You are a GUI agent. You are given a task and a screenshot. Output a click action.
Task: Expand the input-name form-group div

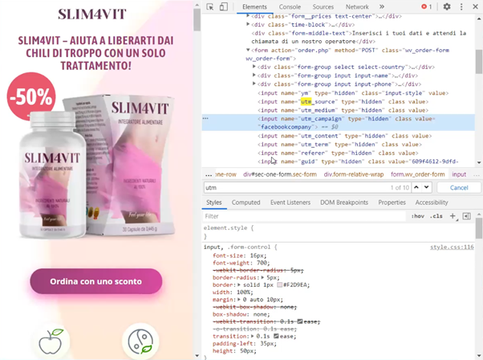pos(254,75)
